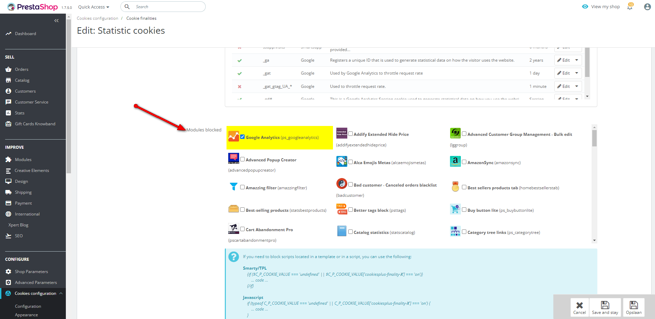Click the PrestaShop logo
The height and width of the screenshot is (319, 655).
pyautogui.click(x=32, y=7)
